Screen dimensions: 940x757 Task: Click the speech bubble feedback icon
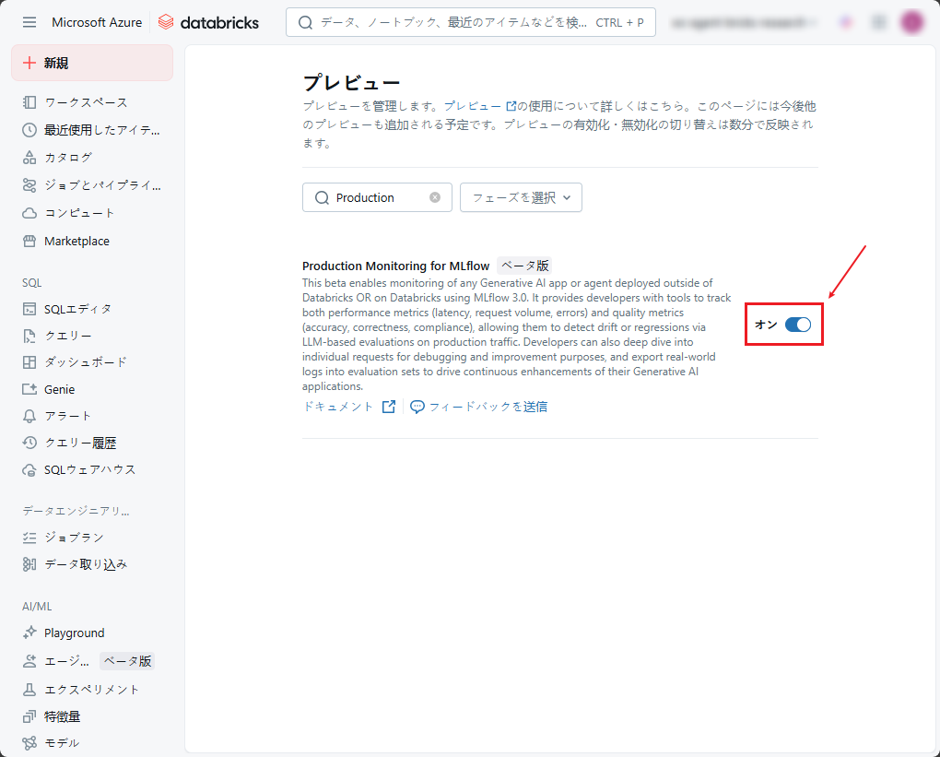(417, 407)
